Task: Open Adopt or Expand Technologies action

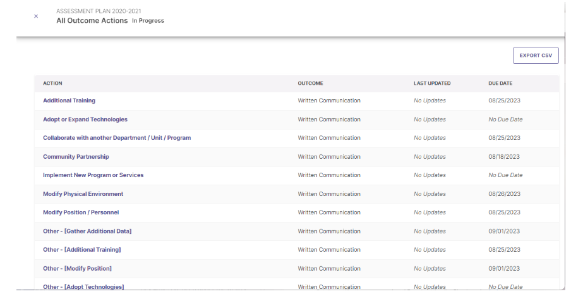Action: (x=85, y=120)
